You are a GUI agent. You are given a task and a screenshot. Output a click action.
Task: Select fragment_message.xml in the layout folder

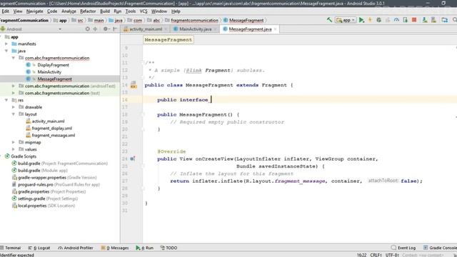[54, 135]
